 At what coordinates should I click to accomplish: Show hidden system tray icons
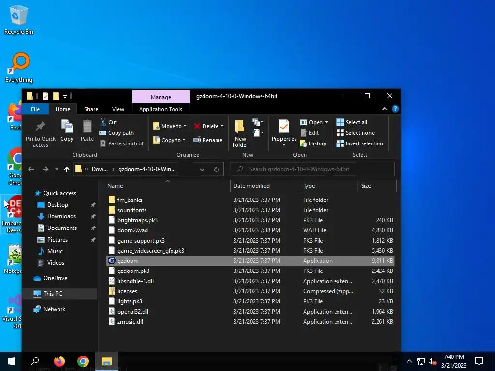(409, 361)
